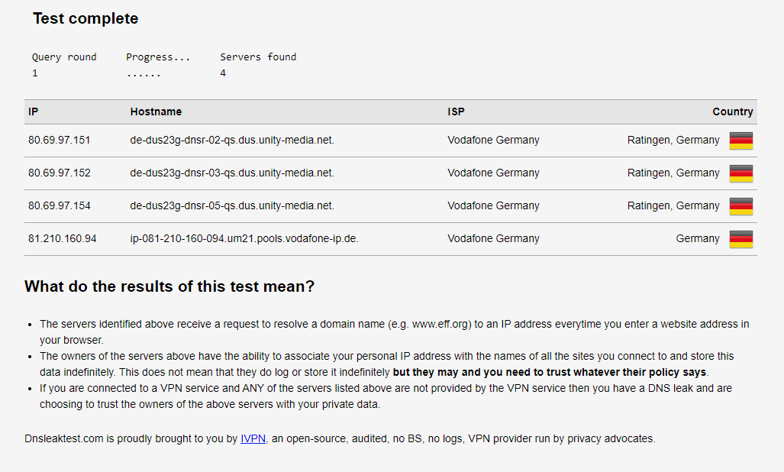The height and width of the screenshot is (472, 784).
Task: Select IP address 80.69.97.152
Action: click(x=60, y=173)
